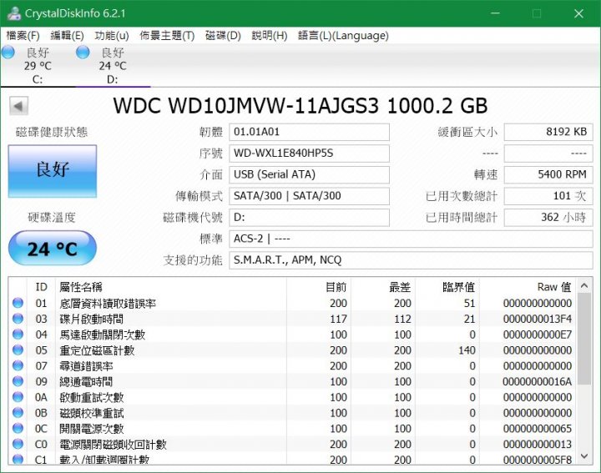The width and height of the screenshot is (601, 473).
Task: Open the 編輯(E) menu
Action: pyautogui.click(x=67, y=36)
